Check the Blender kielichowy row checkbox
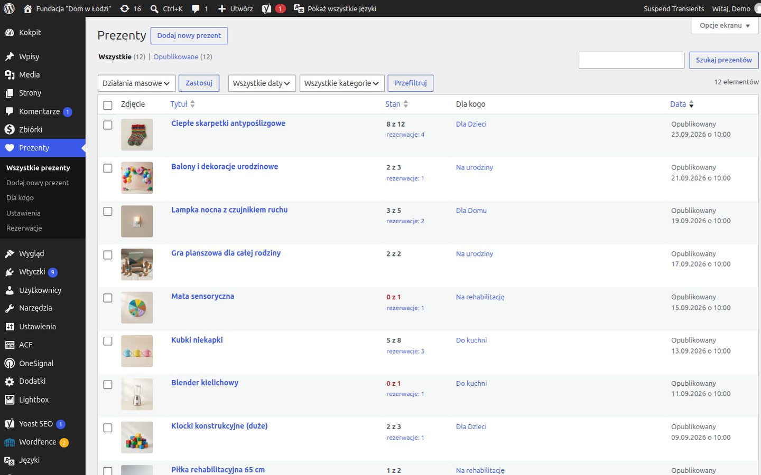This screenshot has height=475, width=761. pos(108,385)
